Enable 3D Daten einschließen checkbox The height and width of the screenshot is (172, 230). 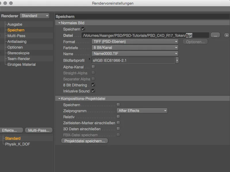coord(118,129)
